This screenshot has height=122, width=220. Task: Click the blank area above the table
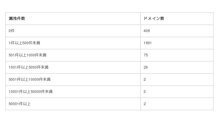[109, 6]
